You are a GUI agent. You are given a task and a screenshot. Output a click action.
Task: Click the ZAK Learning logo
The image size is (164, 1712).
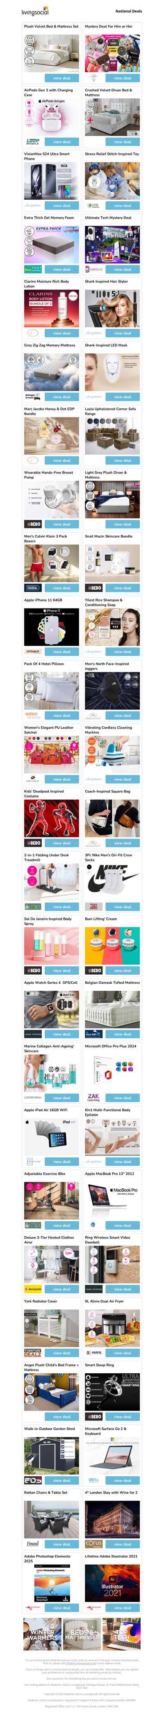(x=93, y=1098)
